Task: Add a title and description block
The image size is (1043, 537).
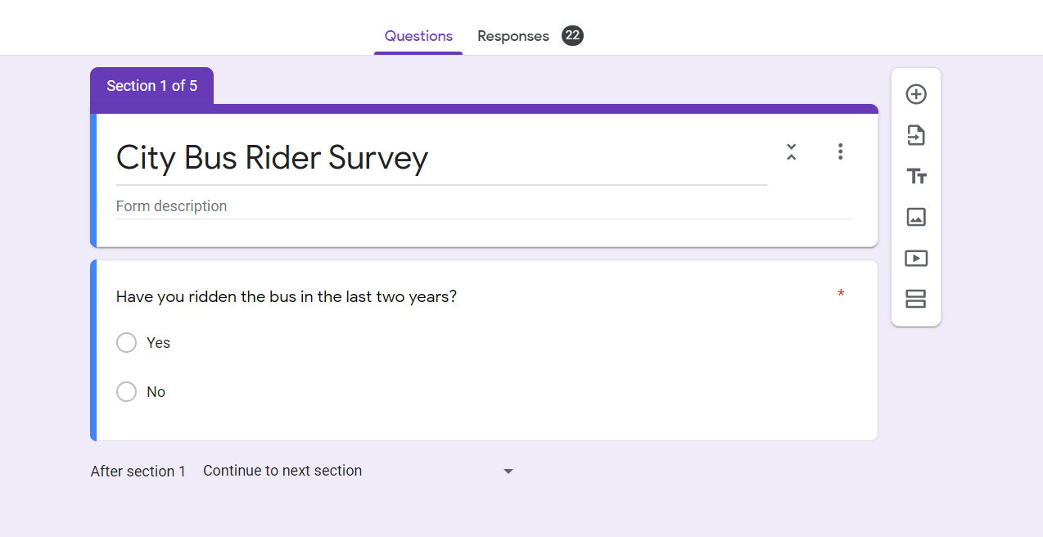Action: [915, 176]
